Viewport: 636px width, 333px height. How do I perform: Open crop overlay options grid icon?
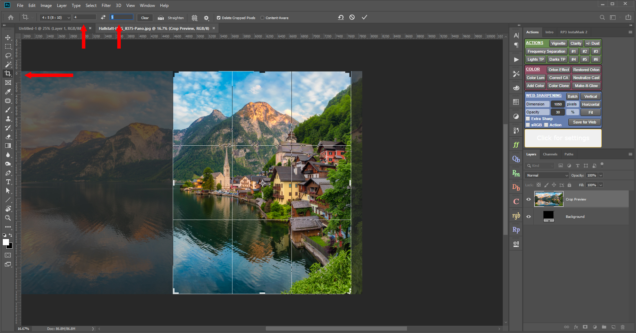tap(194, 18)
